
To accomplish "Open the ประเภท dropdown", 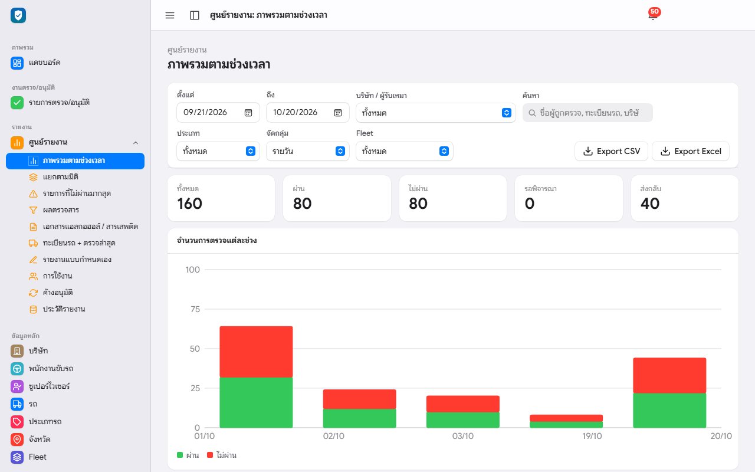I will click(x=218, y=151).
